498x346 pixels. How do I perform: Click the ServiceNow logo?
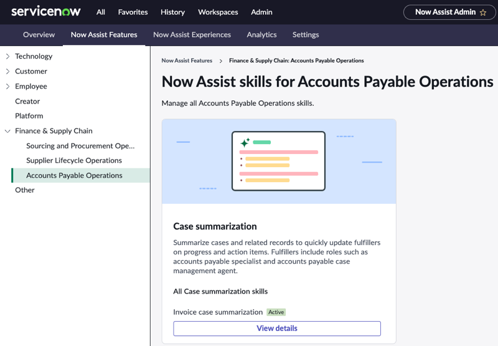tap(46, 12)
